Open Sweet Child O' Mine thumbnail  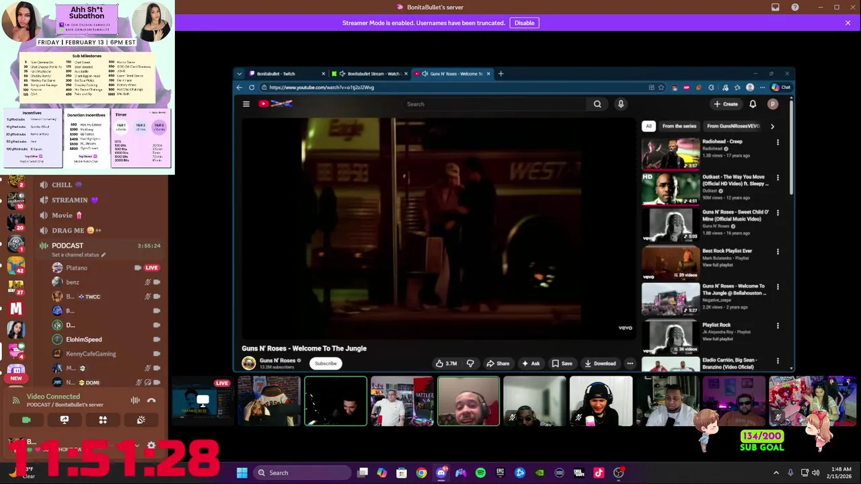coord(671,225)
